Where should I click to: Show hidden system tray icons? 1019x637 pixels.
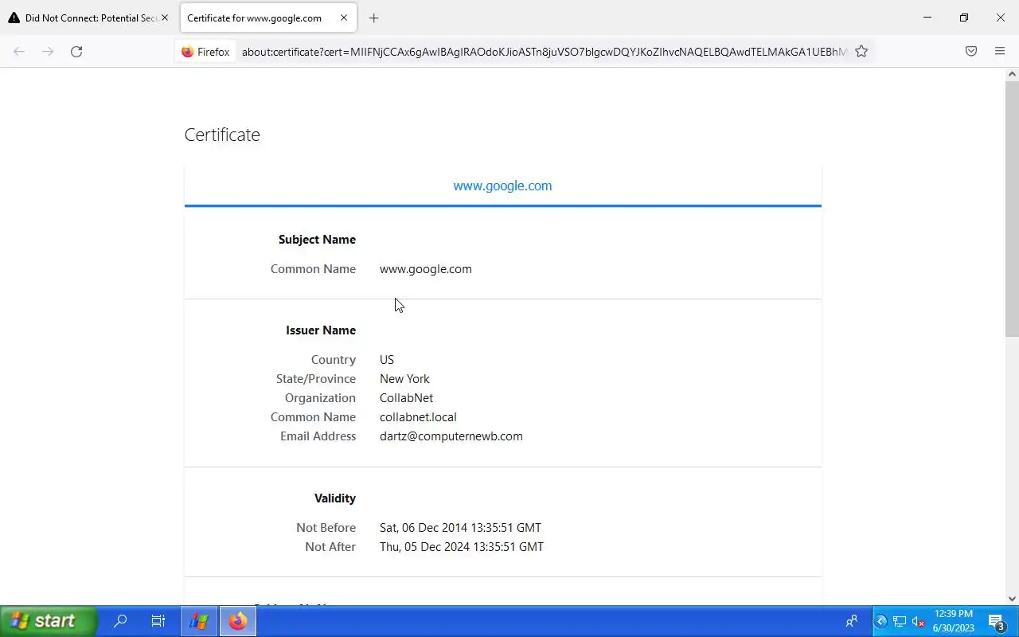coord(881,621)
